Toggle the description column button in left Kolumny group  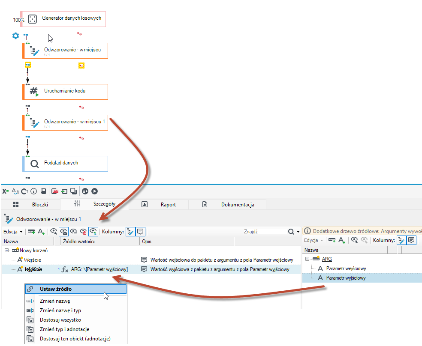(140, 232)
